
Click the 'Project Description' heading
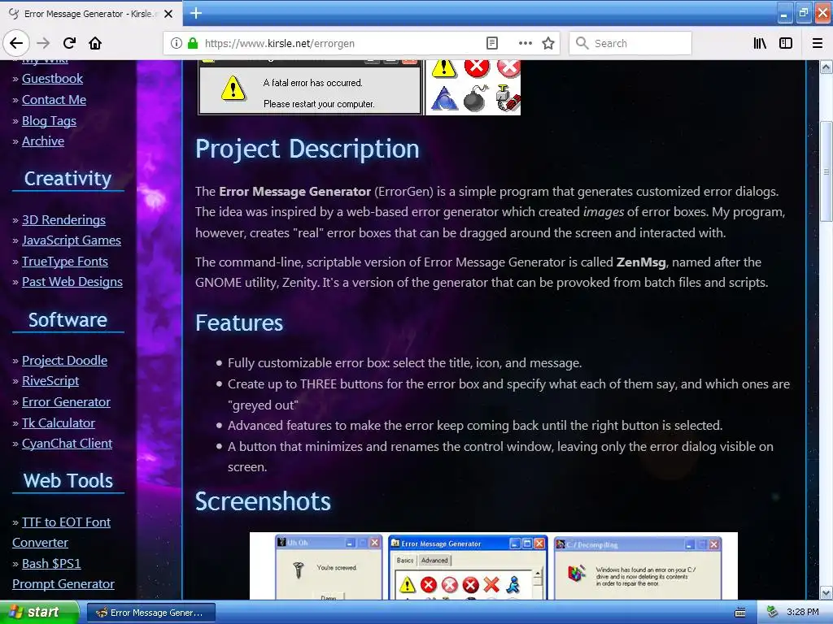(307, 149)
